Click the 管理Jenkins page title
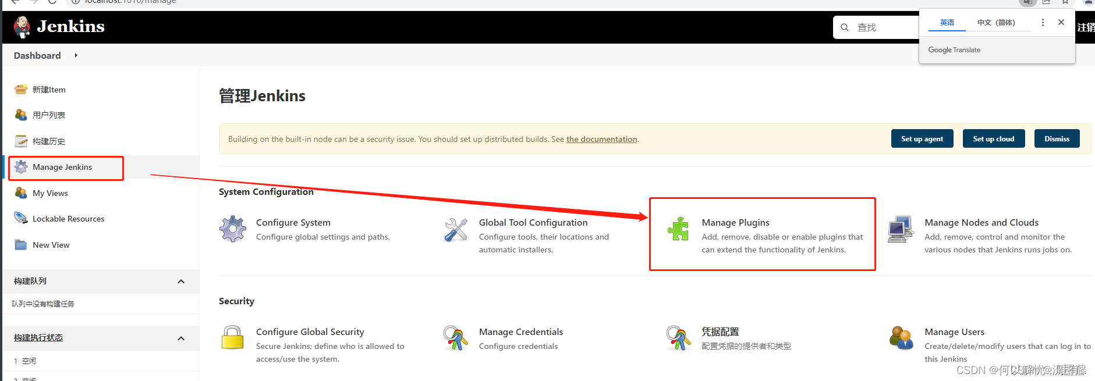The image size is (1095, 381). 262,96
